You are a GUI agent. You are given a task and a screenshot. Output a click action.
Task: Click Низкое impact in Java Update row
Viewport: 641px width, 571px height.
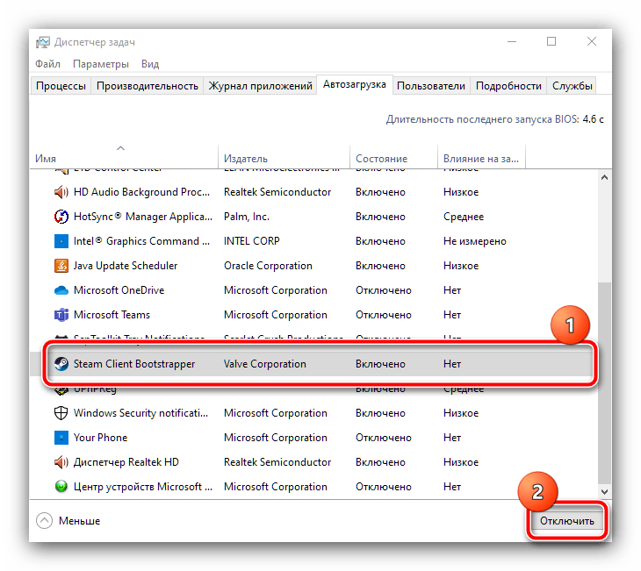[x=461, y=266]
